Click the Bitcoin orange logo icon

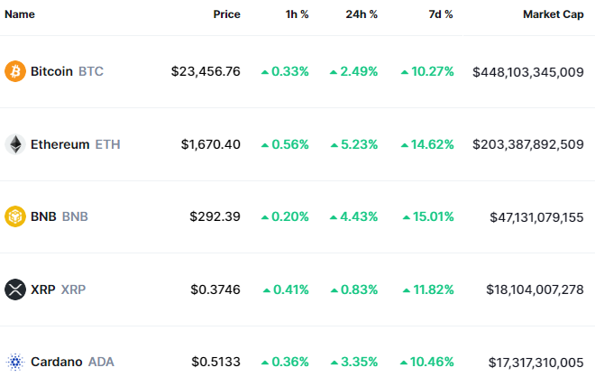pos(15,71)
